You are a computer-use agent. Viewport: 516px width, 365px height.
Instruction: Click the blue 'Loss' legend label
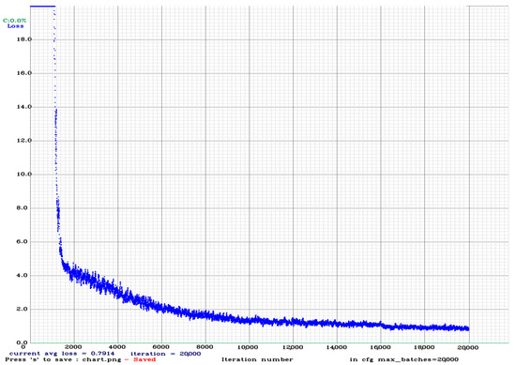15,26
